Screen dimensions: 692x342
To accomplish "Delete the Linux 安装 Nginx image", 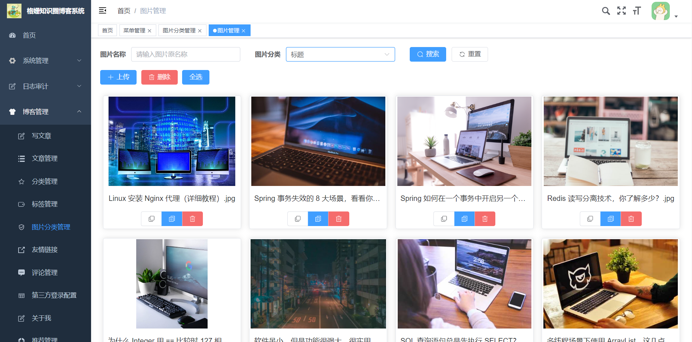I will pos(192,219).
